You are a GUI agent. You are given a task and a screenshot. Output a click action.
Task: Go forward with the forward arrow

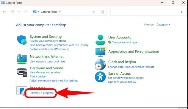[x=12, y=12]
